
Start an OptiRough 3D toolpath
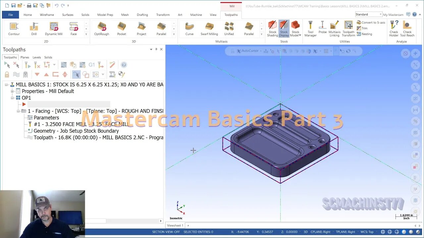click(102, 29)
